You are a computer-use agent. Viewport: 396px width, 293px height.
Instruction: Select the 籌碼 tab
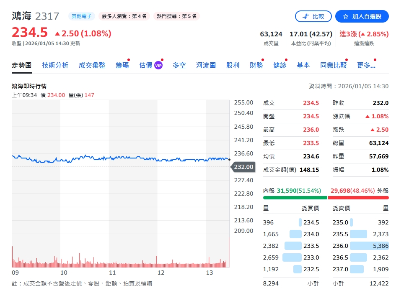pyautogui.click(x=122, y=65)
